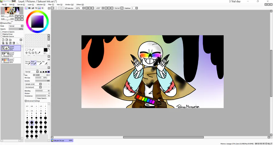Switch to the Sakusei Ink.sai document tab
The height and width of the screenshot is (145, 273).
click(62, 140)
